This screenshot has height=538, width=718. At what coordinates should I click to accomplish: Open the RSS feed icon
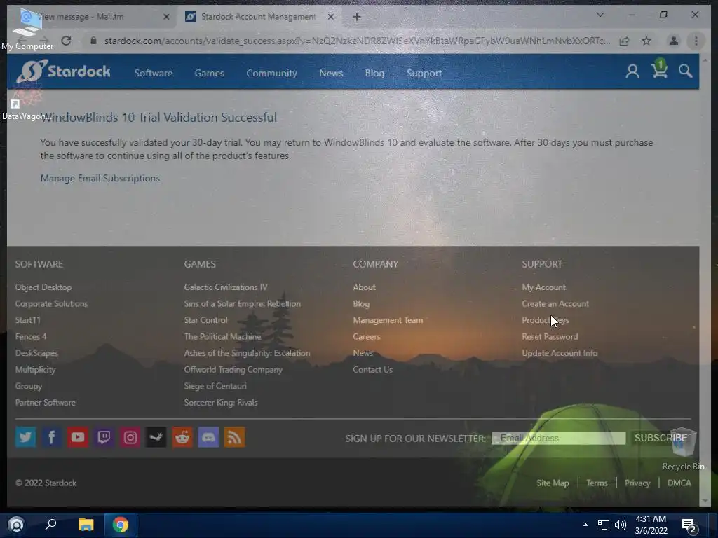click(x=234, y=437)
